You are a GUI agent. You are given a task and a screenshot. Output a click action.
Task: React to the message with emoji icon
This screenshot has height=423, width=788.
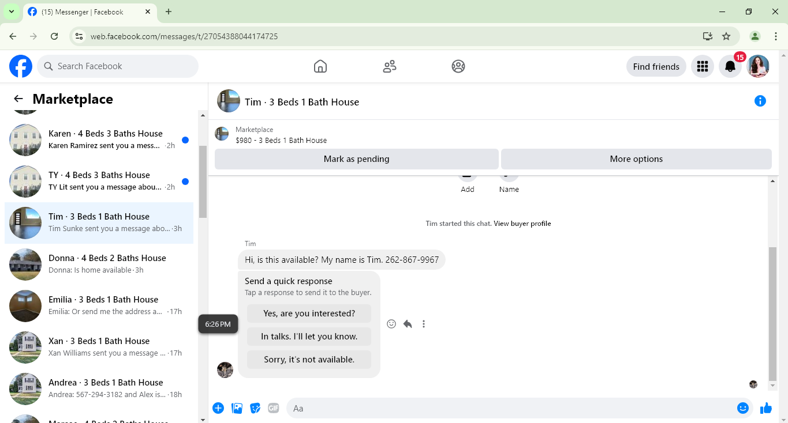(x=391, y=324)
